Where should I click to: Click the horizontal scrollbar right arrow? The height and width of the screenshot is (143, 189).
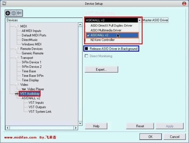[76, 128]
